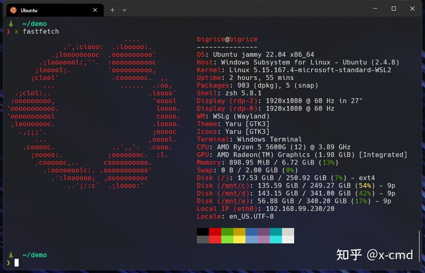Click Local IP value '192.168.99.230/20'
The height and width of the screenshot is (273, 425).
(x=300, y=209)
